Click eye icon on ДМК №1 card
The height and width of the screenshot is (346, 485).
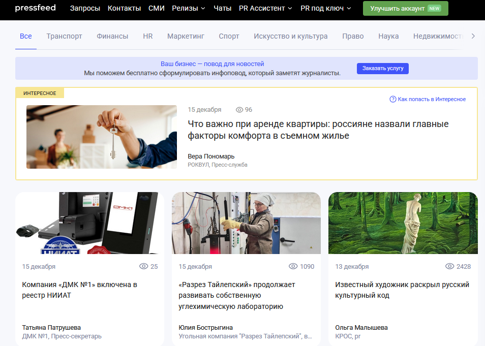tap(143, 266)
